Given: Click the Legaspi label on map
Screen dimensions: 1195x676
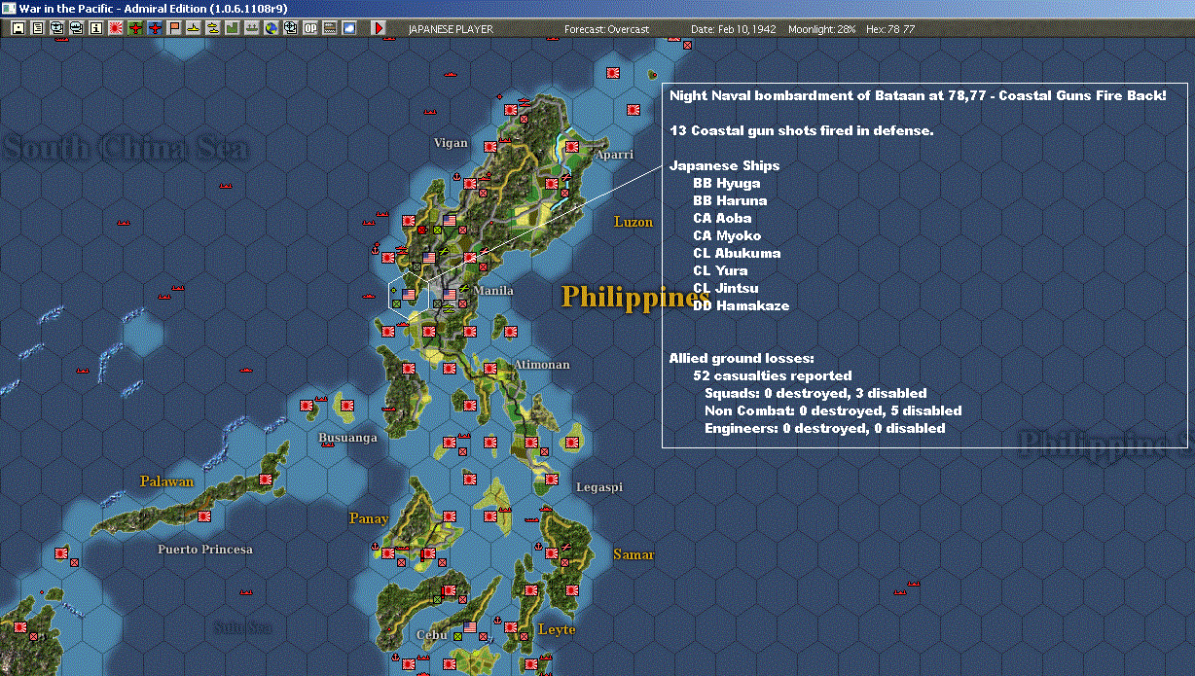Looking at the screenshot, I should [x=599, y=487].
